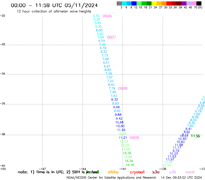
Task: Click the title "00:00 – 11:59 UTC 05/11/2024"
Action: click(x=54, y=5)
